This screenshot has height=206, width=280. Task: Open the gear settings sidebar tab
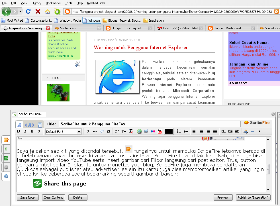(x=6, y=167)
